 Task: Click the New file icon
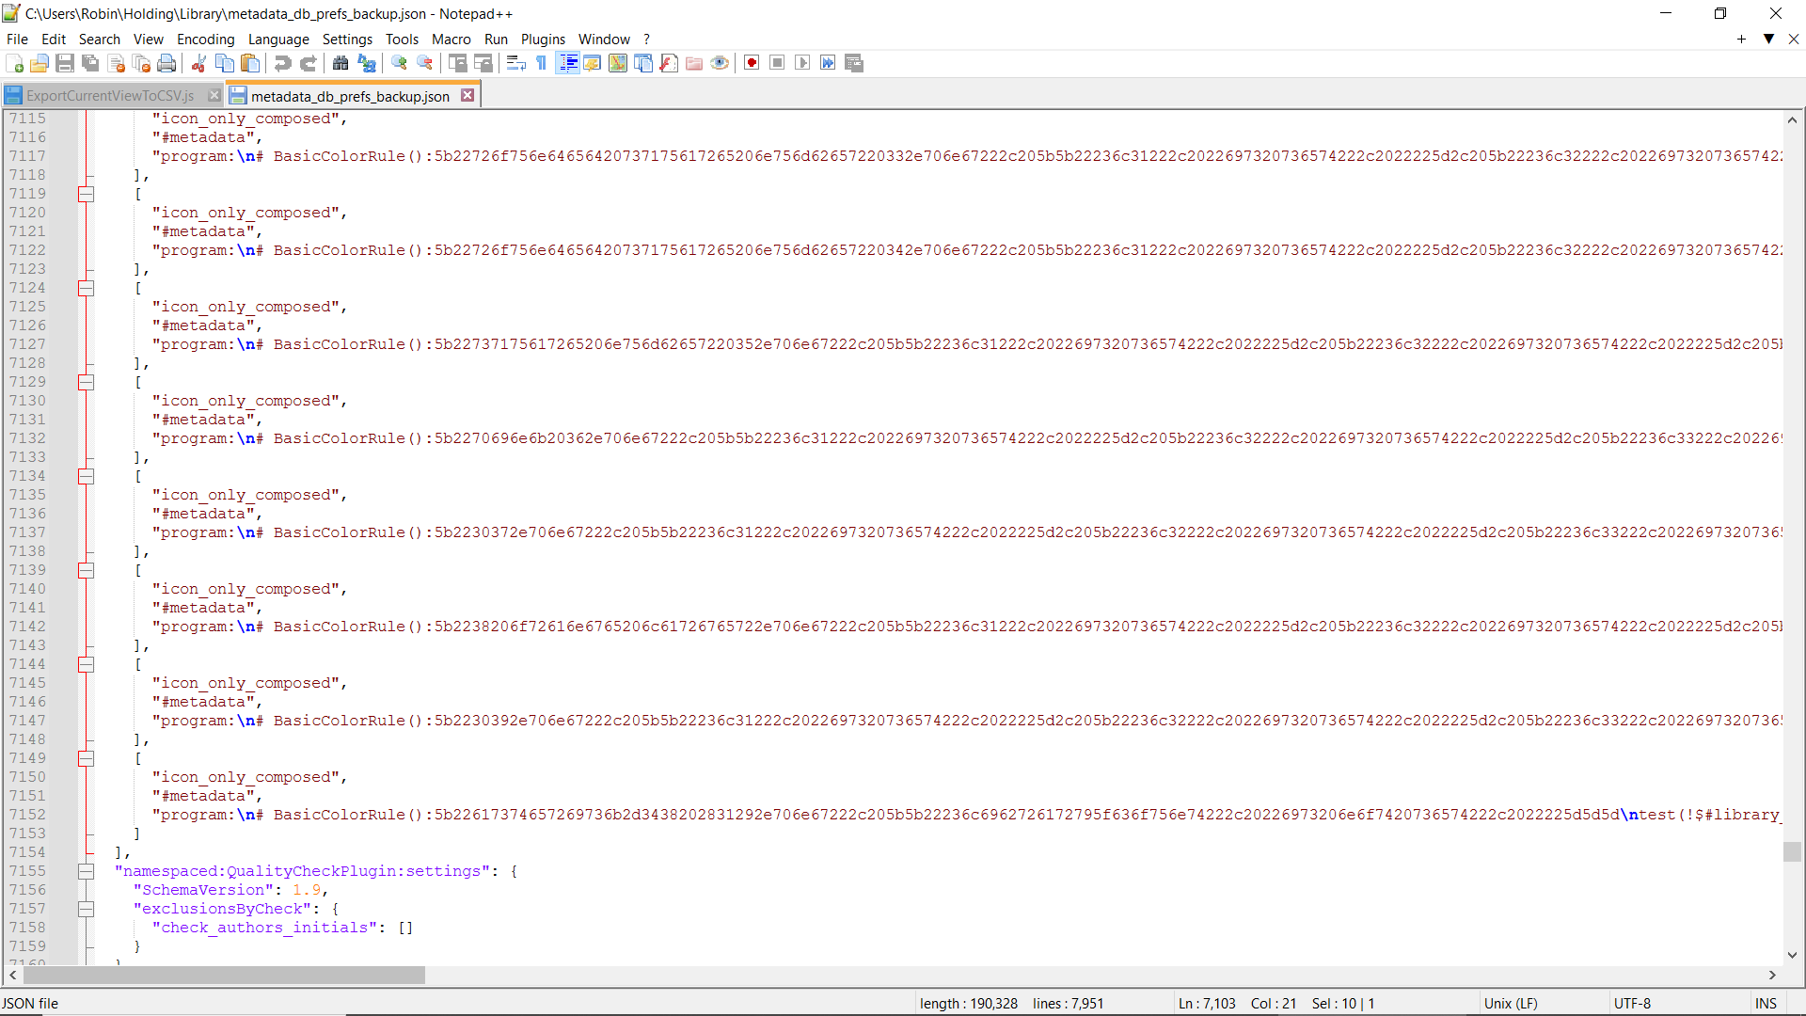click(15, 63)
